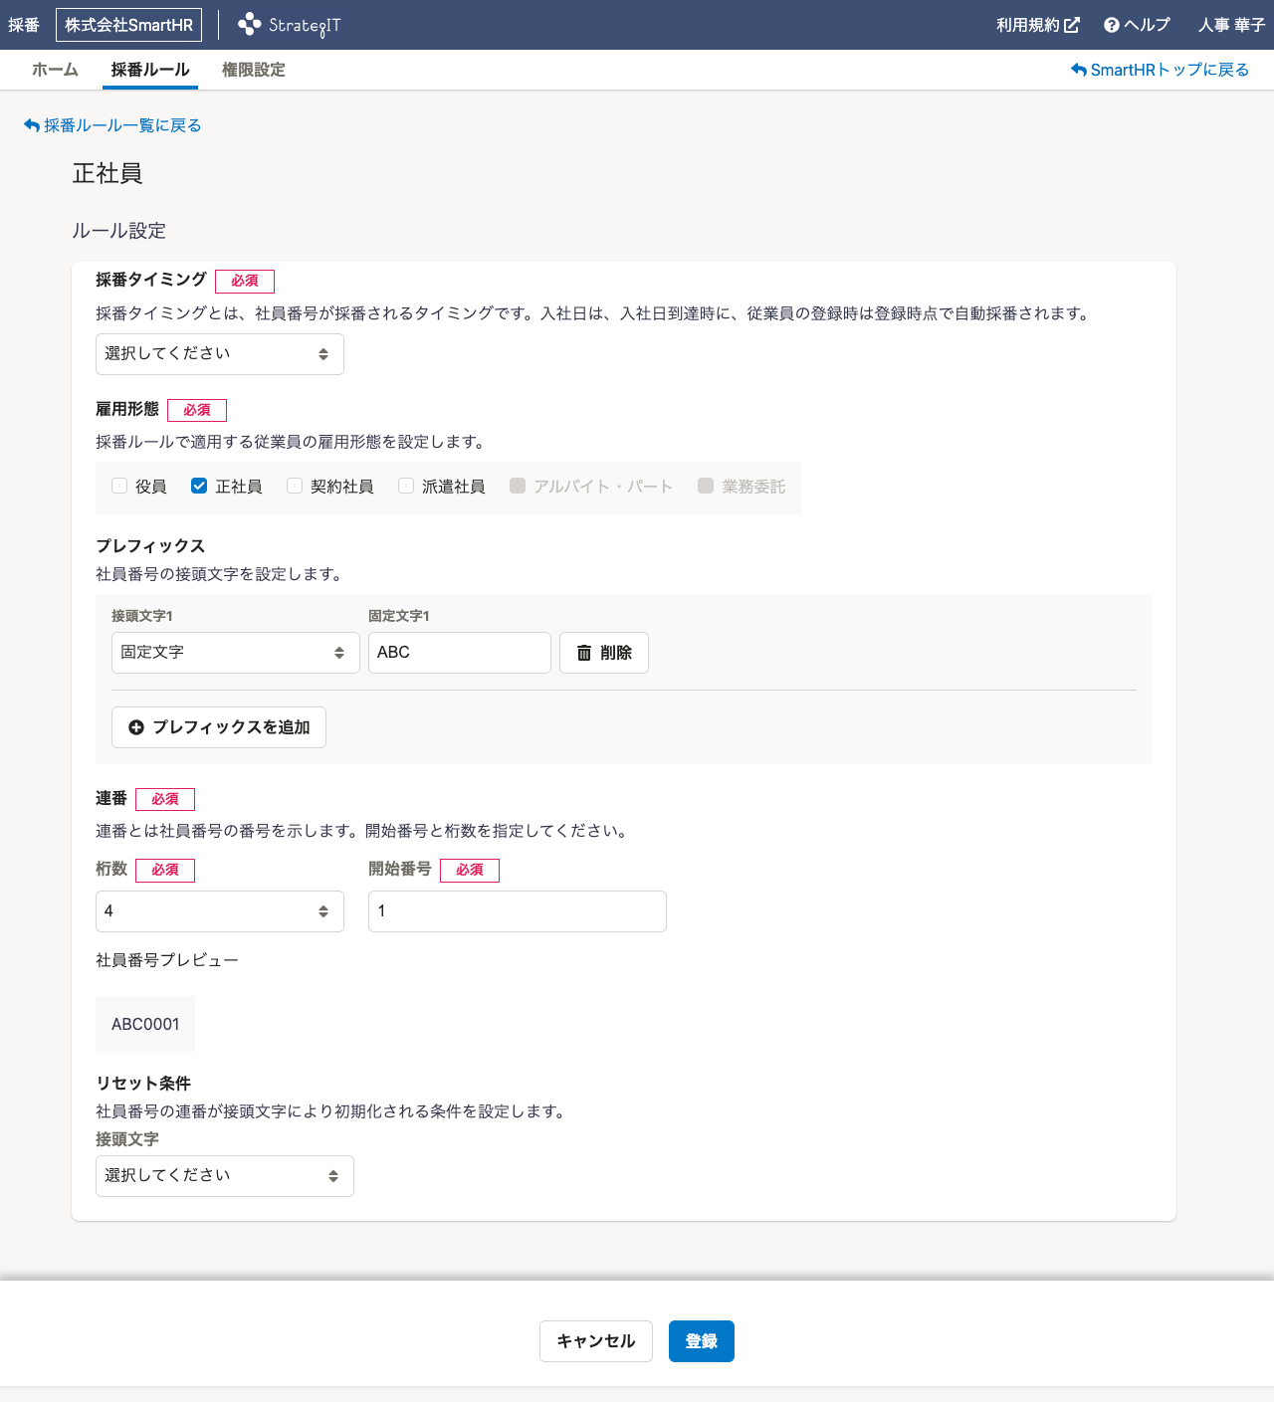Image resolution: width=1274 pixels, height=1402 pixels.
Task: Open the 採番タイミング dropdown
Action: click(x=219, y=353)
